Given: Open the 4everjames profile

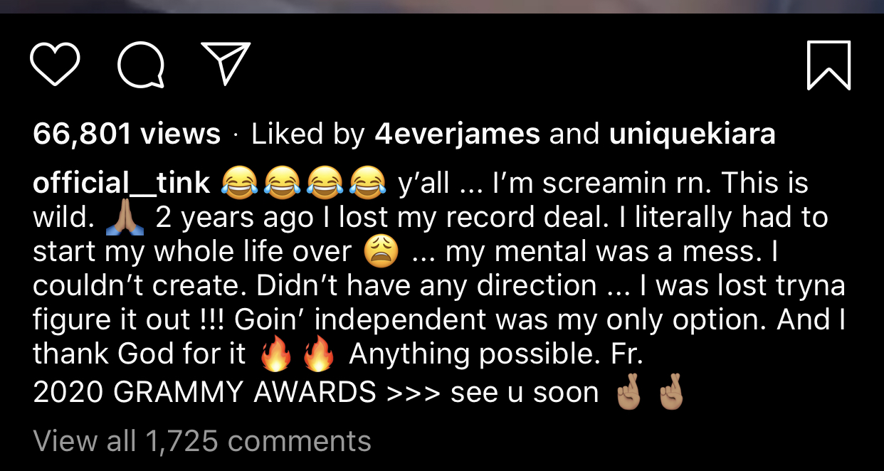Looking at the screenshot, I should (457, 134).
